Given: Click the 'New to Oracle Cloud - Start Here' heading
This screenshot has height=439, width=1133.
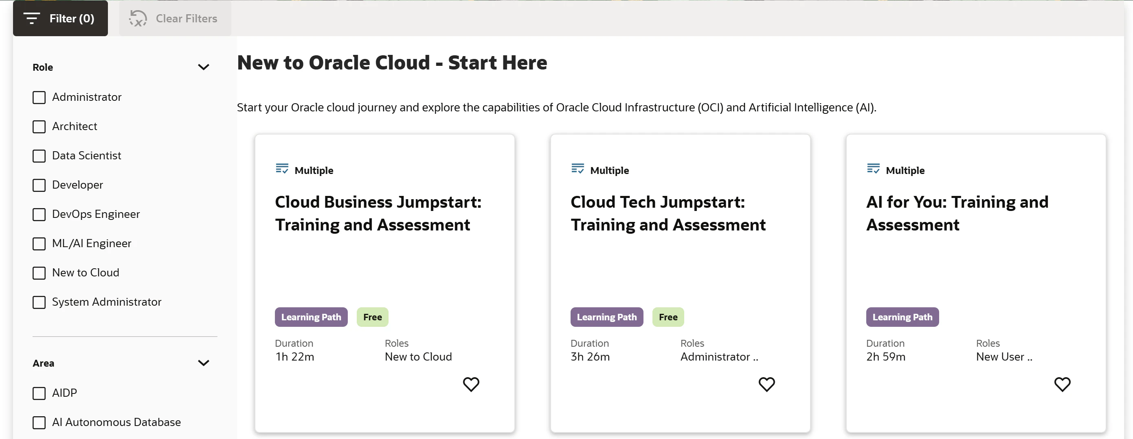Looking at the screenshot, I should [x=392, y=62].
